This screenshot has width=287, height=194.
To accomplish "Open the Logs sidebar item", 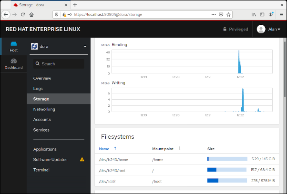I will [x=38, y=89].
